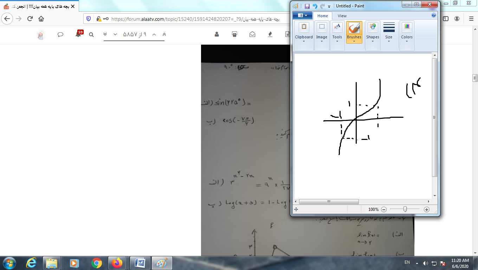Open Windows Explorer folder on taskbar

click(x=52, y=263)
